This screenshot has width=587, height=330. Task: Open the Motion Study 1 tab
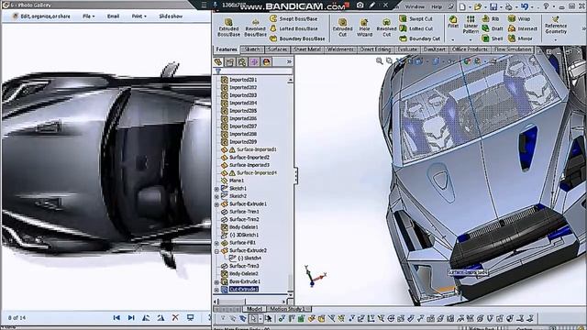coord(287,309)
